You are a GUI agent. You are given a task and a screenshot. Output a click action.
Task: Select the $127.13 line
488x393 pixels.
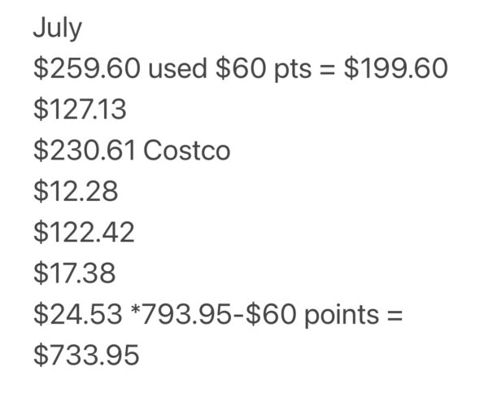point(75,111)
